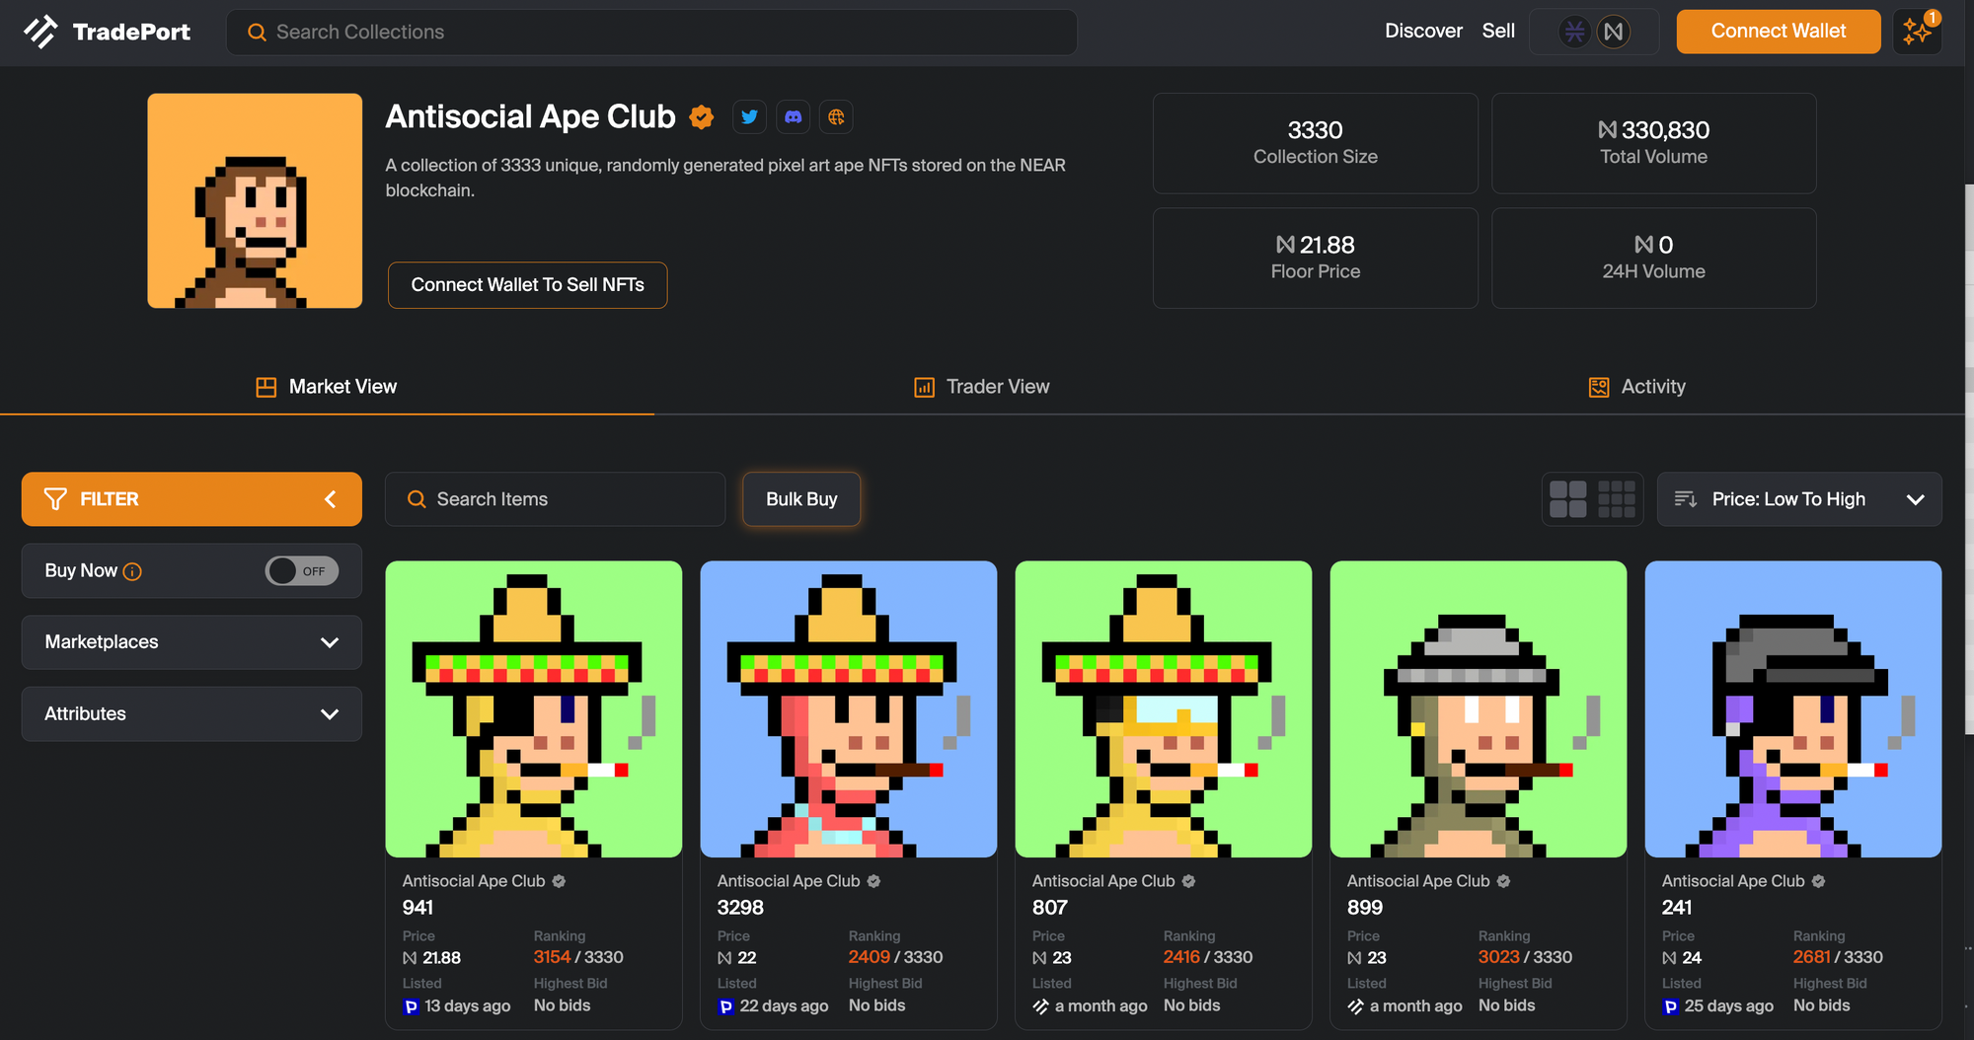Focus the Search Collections field
Viewport: 1974px width, 1040px height.
coord(652,33)
